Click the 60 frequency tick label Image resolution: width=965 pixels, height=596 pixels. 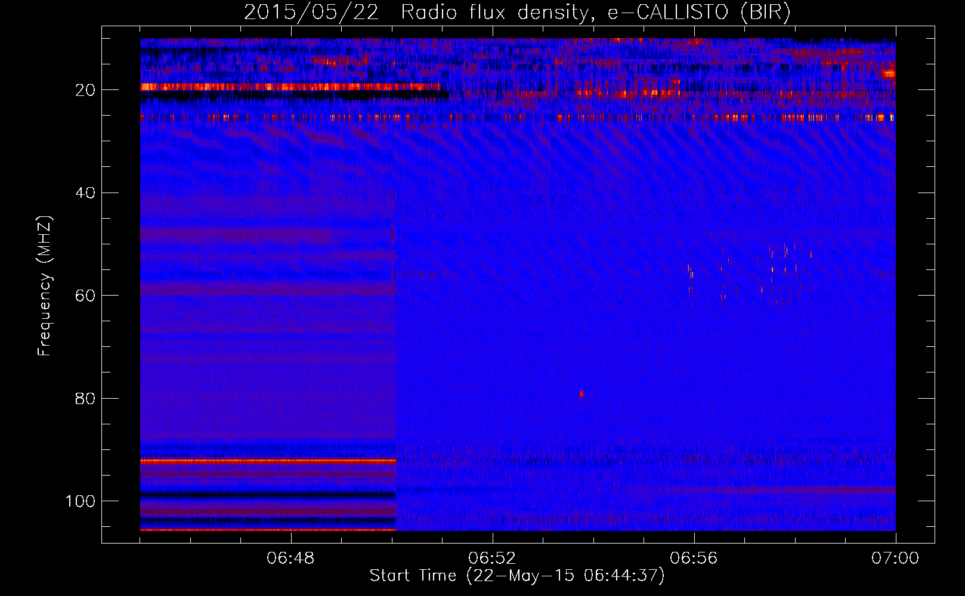coord(85,296)
